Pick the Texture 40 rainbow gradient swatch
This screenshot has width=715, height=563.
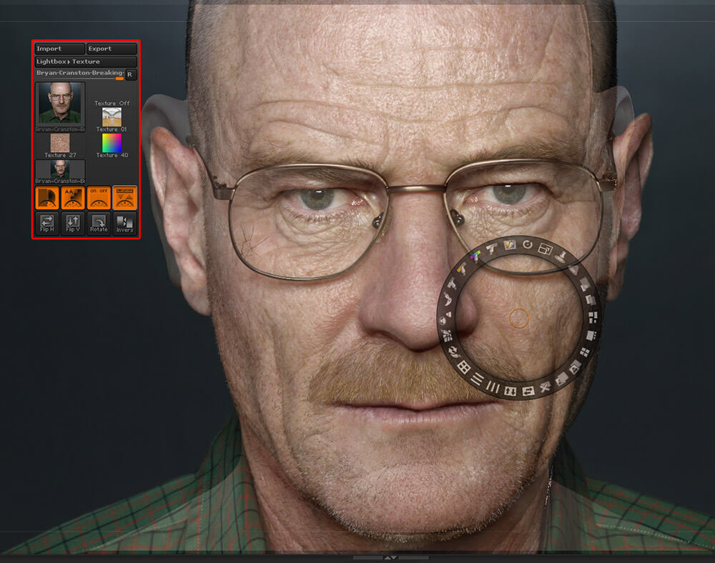point(112,145)
